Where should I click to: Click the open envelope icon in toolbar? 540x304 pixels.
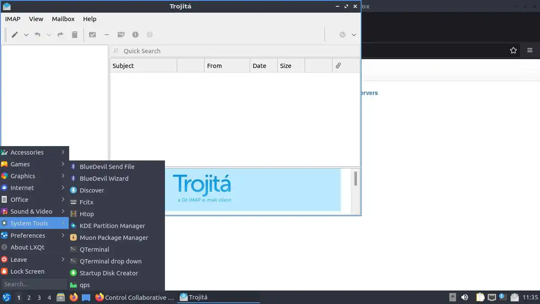coord(121,35)
